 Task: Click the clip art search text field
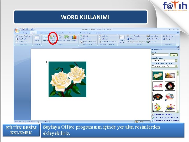[160, 55]
